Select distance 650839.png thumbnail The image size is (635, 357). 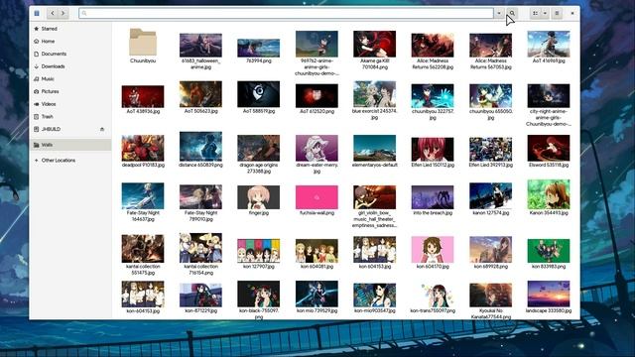[200, 147]
